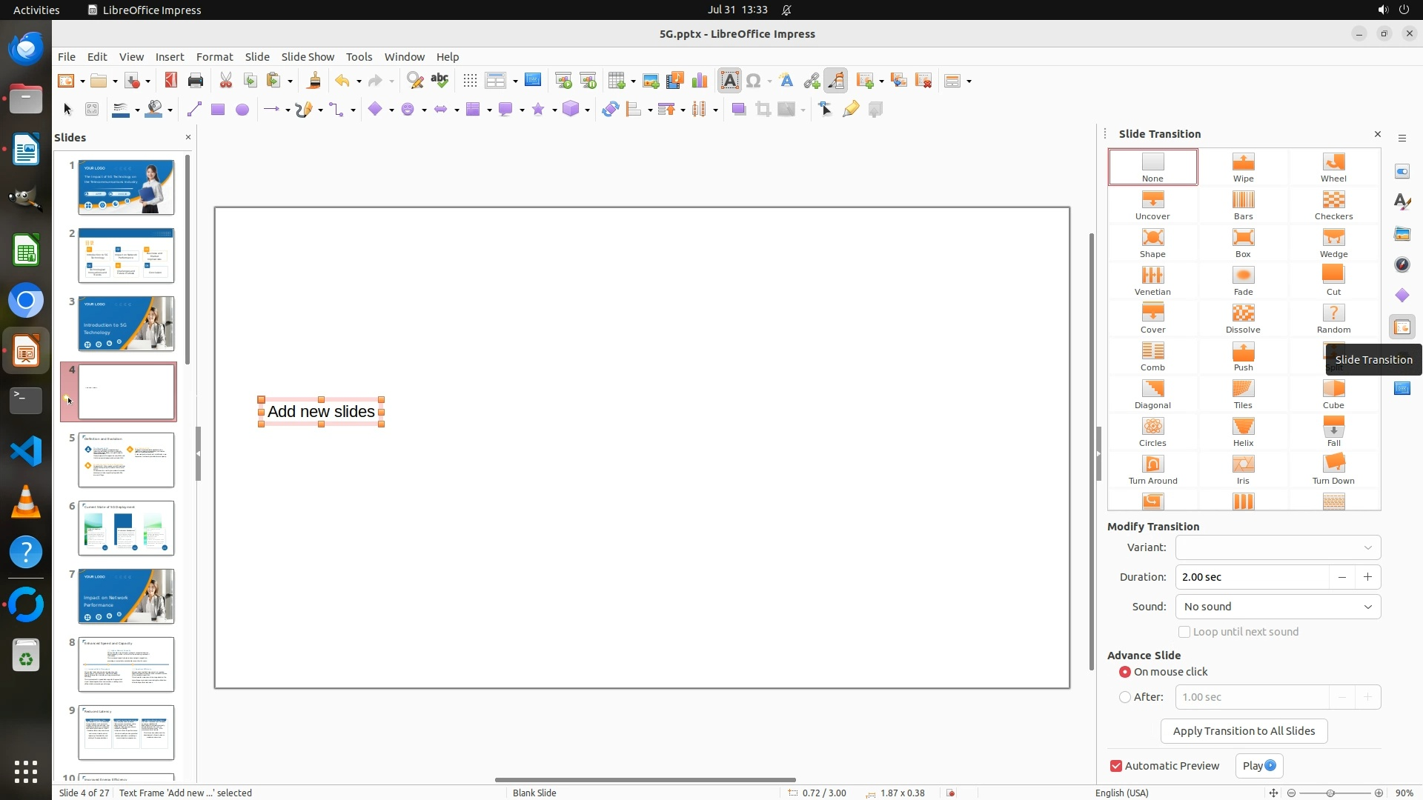
Task: Open the Insert Special Character tool
Action: coord(754,81)
